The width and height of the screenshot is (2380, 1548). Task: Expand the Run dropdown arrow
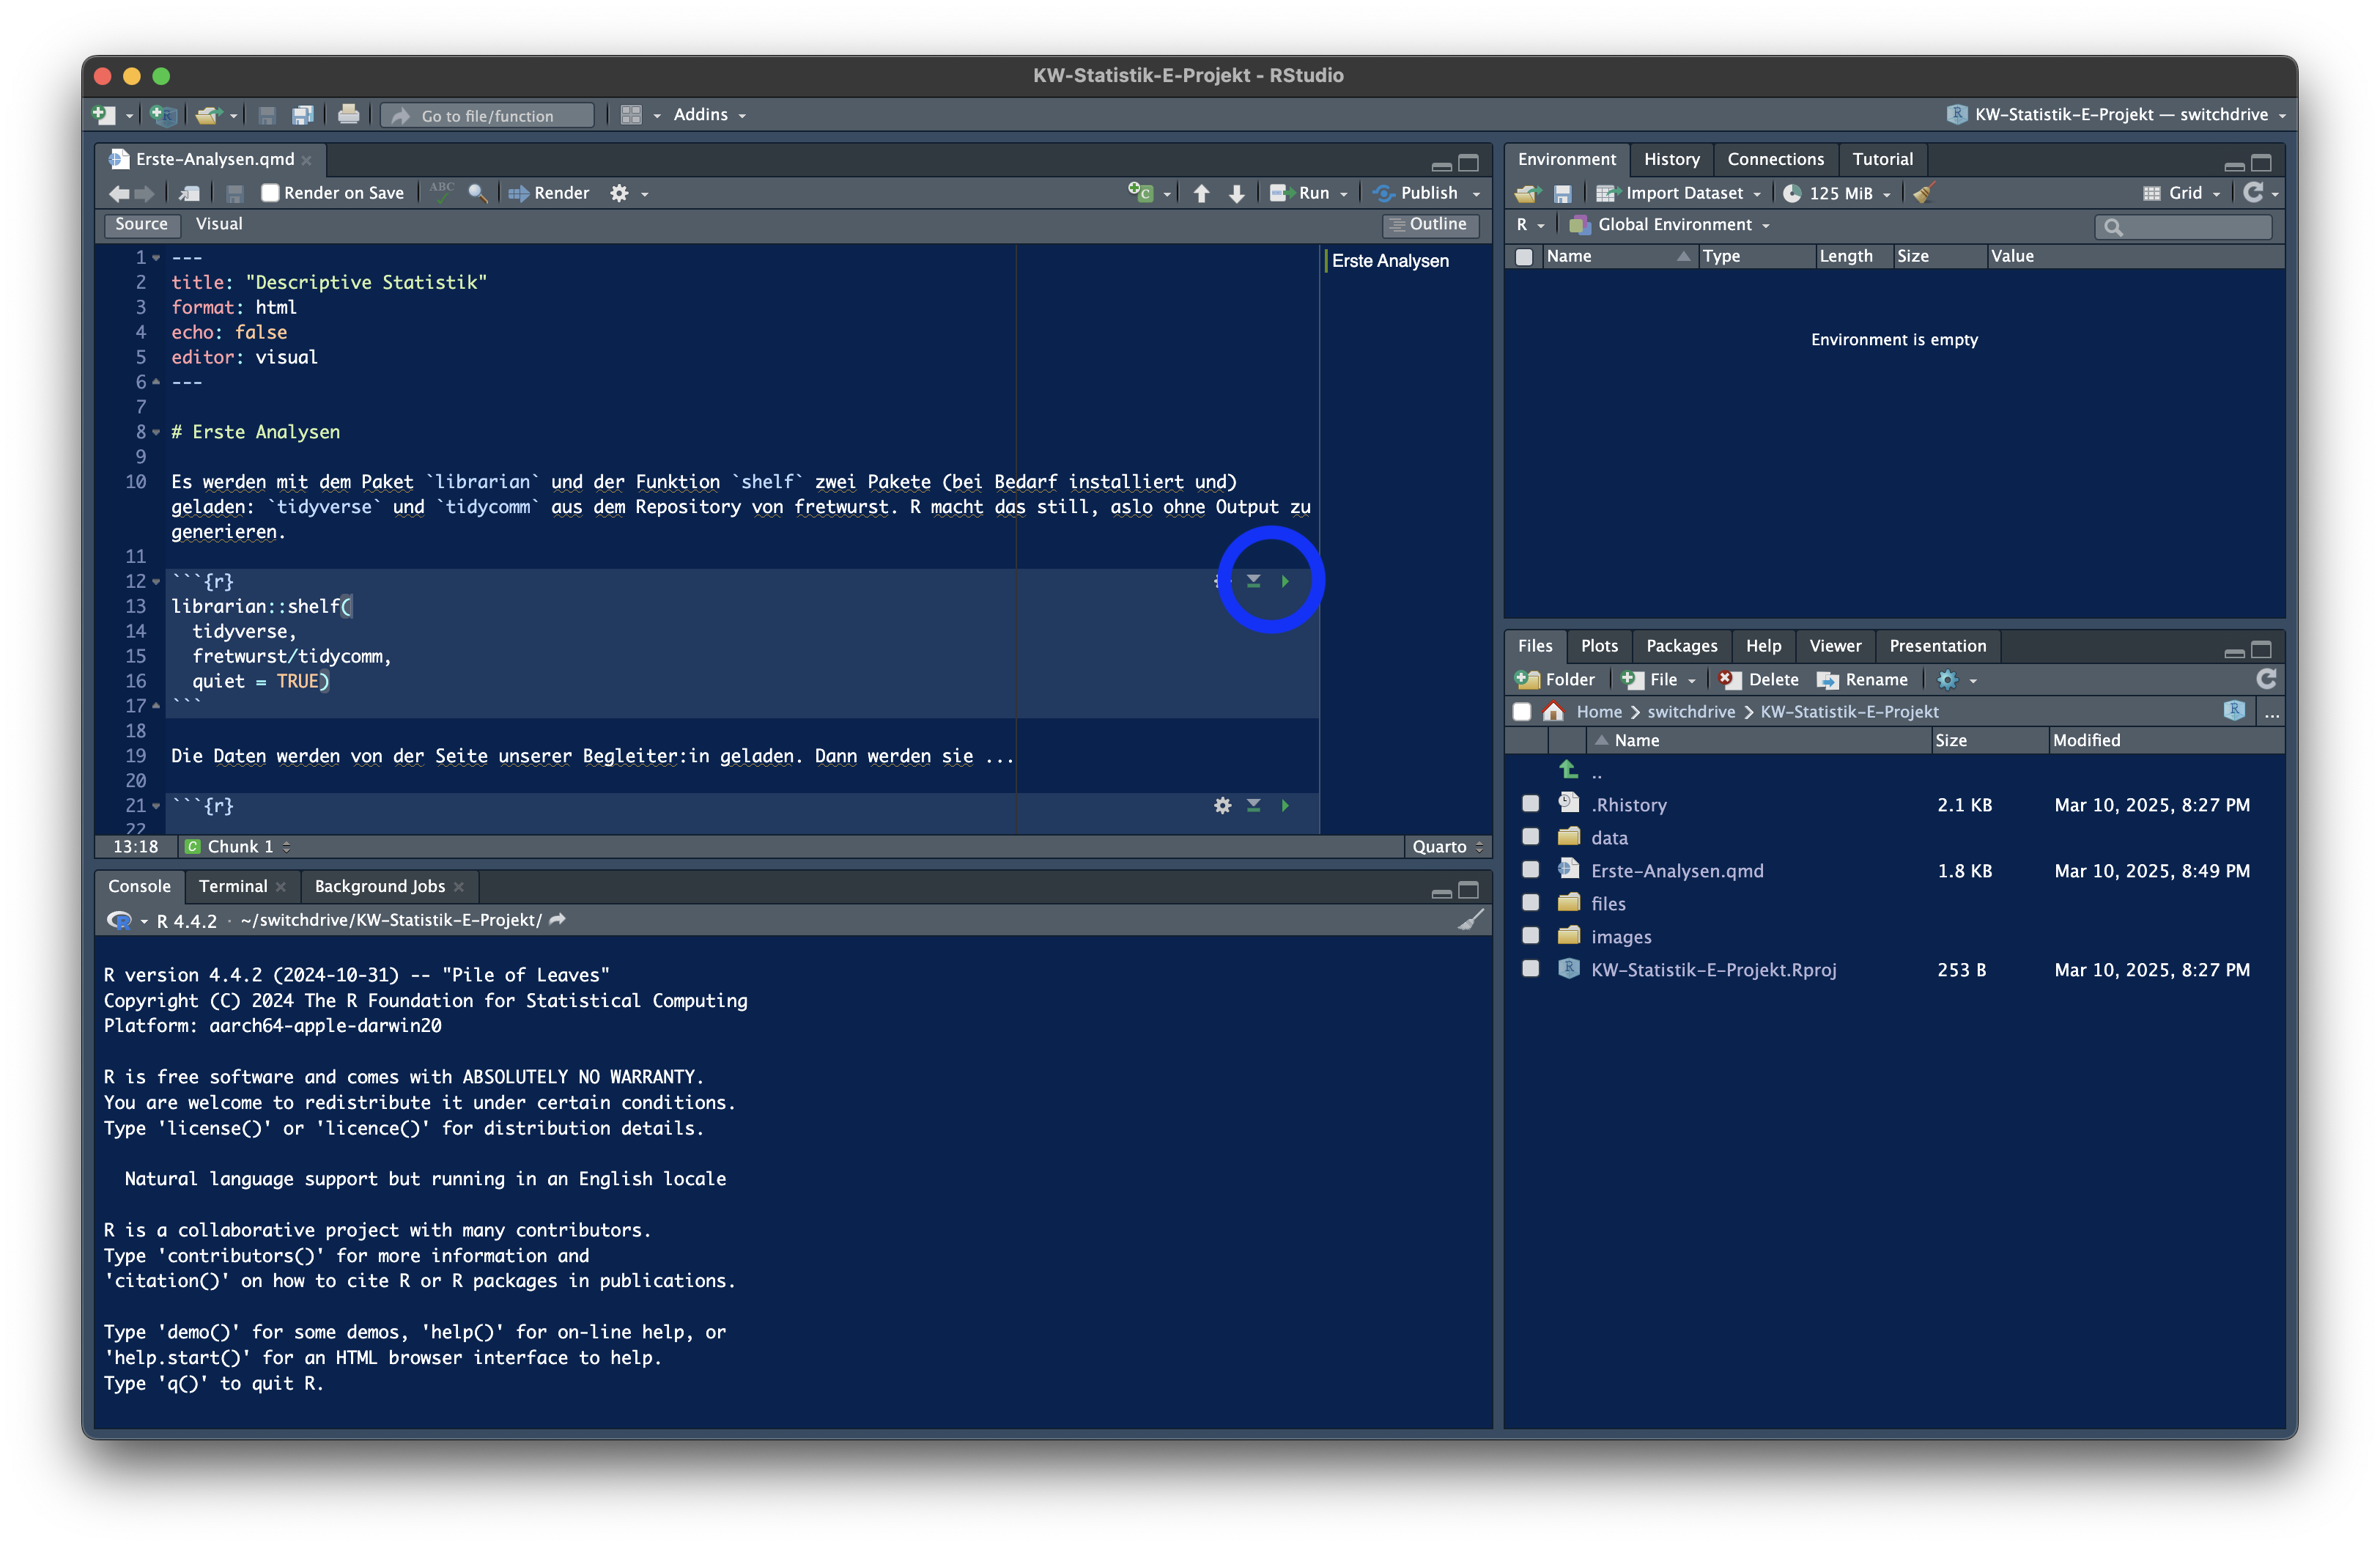point(1343,194)
